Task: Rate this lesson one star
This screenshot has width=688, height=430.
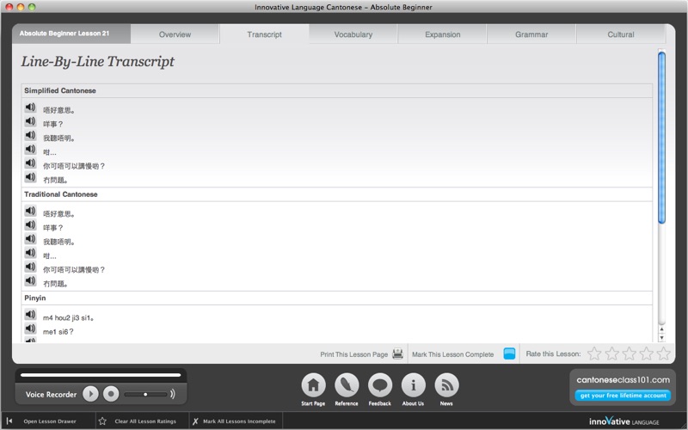Action: click(x=594, y=353)
